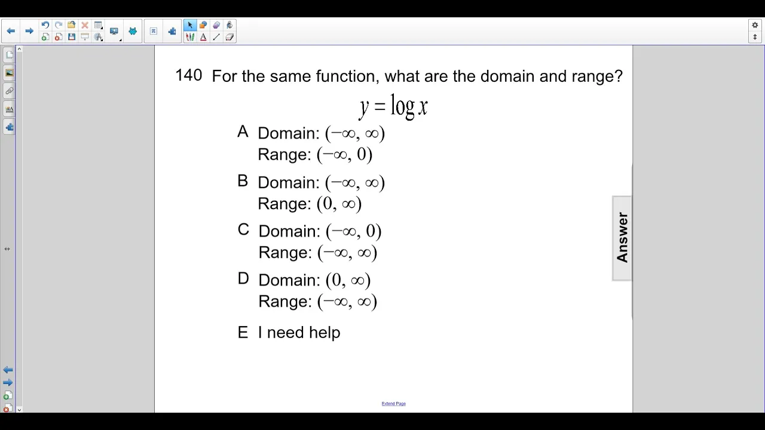Open the Gallery sidebar tab
765x430 pixels.
[x=9, y=73]
